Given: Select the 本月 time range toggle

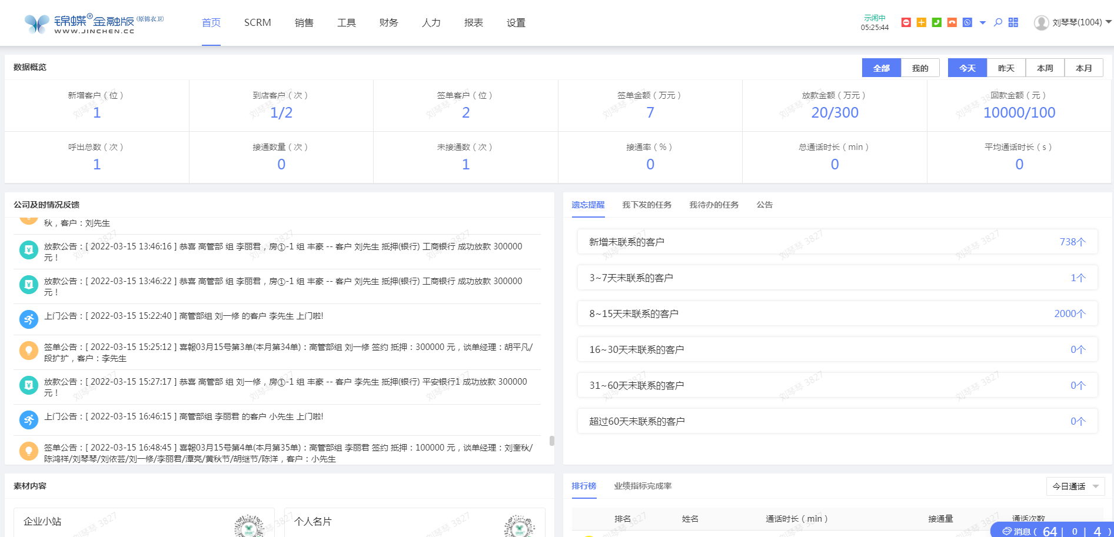Looking at the screenshot, I should (x=1084, y=68).
